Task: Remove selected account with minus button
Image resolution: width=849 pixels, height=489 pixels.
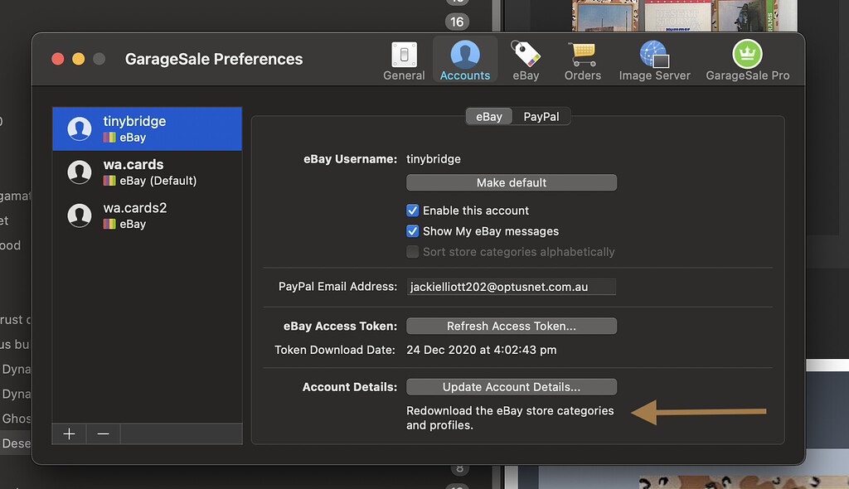Action: pyautogui.click(x=103, y=433)
